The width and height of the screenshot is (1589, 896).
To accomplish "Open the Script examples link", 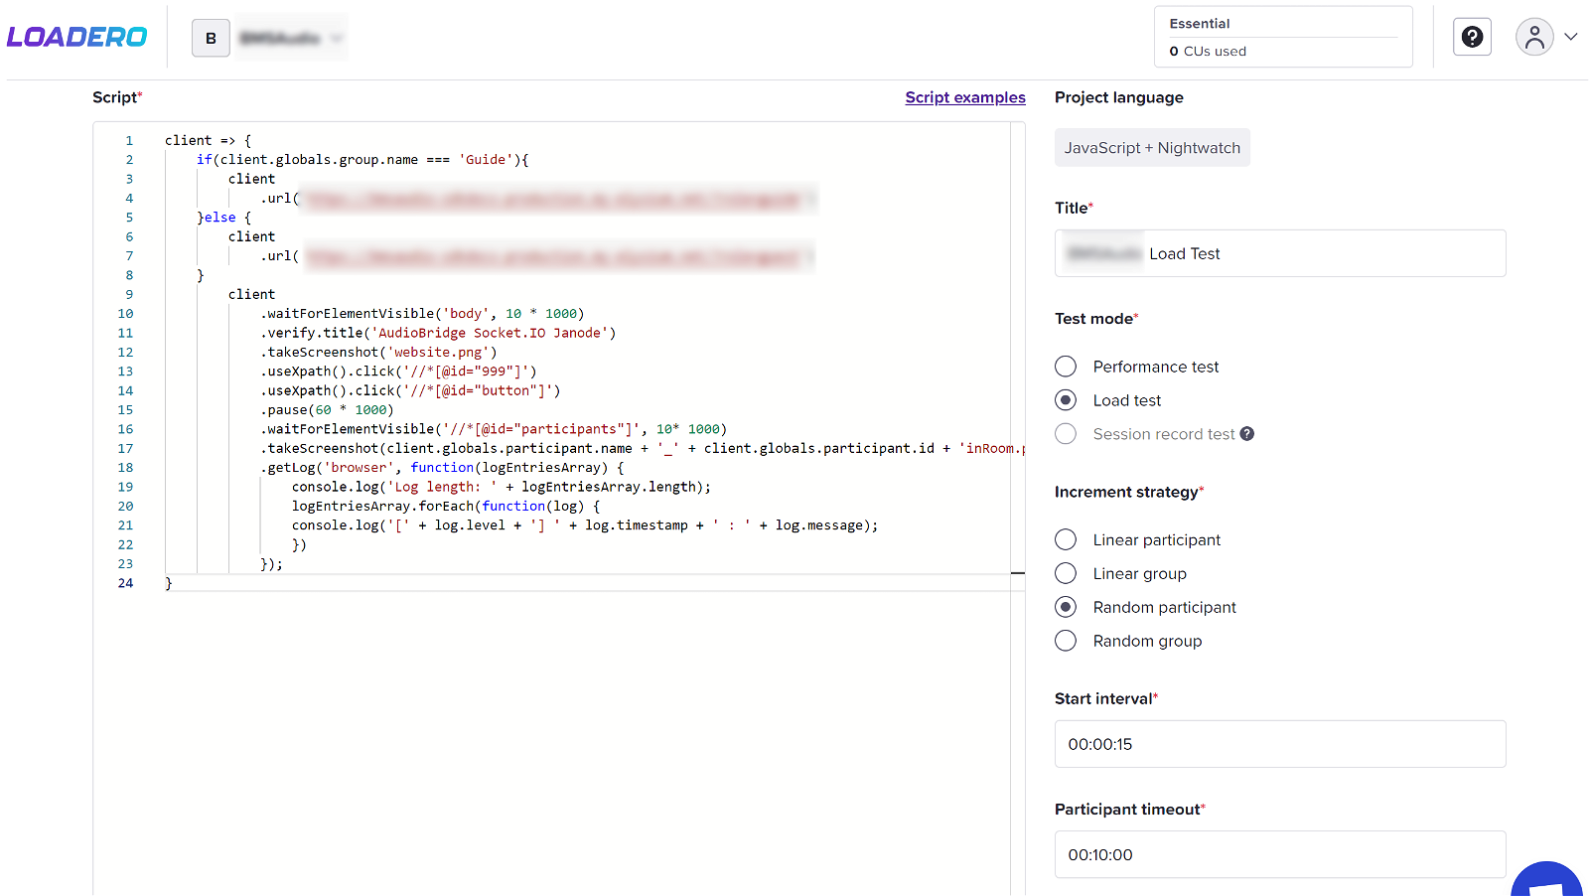I will [x=964, y=97].
